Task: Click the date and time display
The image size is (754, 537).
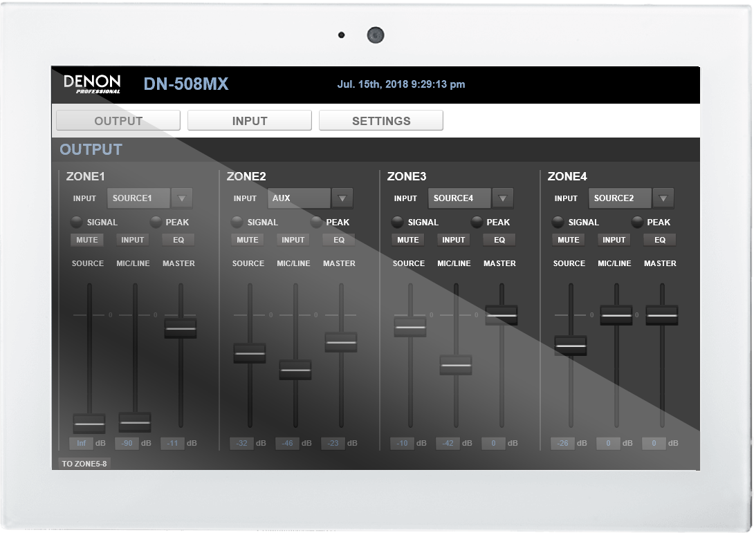Action: tap(401, 84)
